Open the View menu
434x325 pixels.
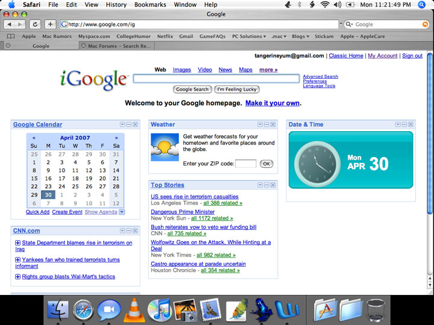(x=92, y=5)
